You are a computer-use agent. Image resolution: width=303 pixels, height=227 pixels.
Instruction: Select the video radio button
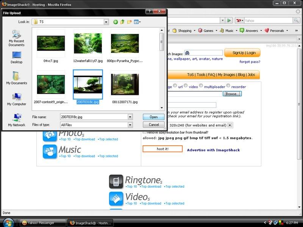[186, 86]
